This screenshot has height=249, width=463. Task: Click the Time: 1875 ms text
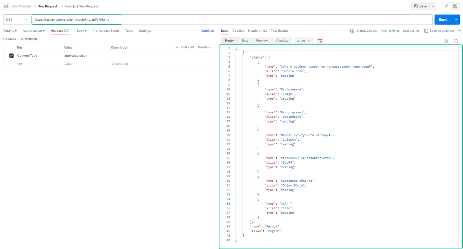coord(390,31)
